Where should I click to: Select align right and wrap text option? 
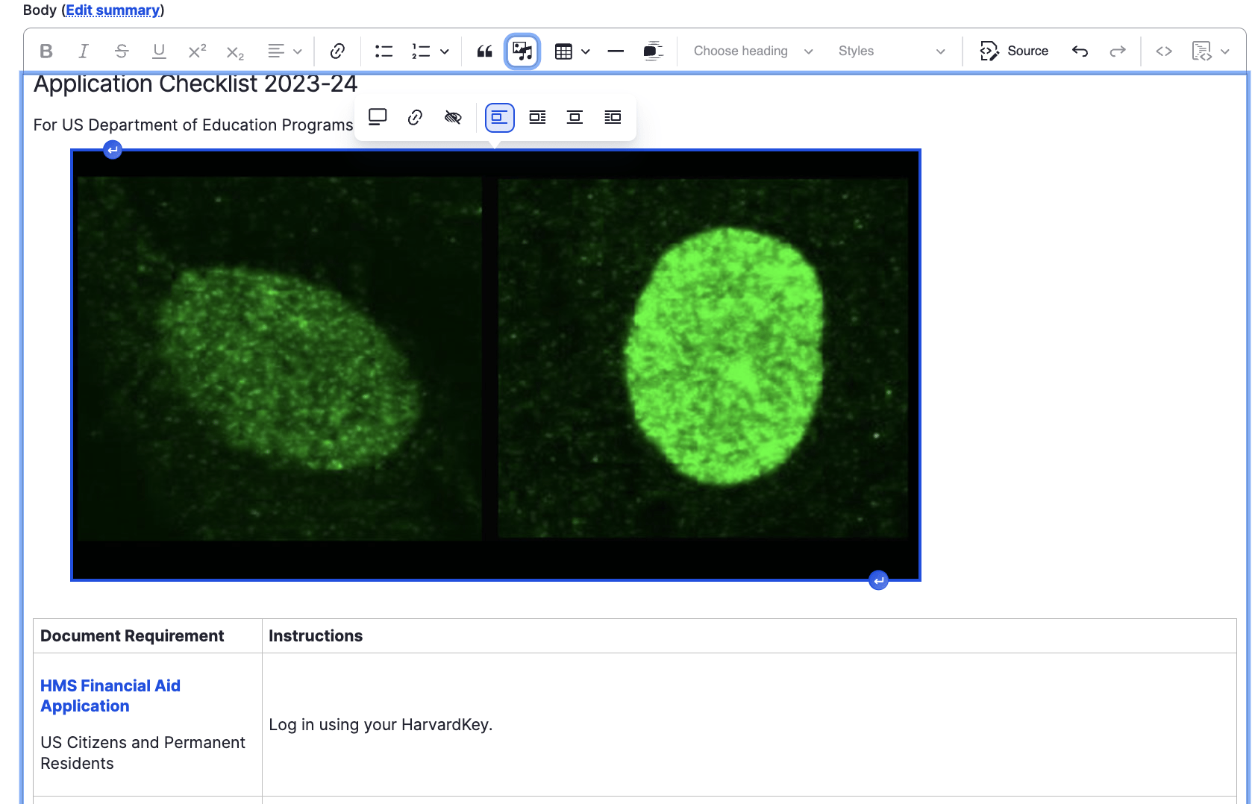(613, 117)
